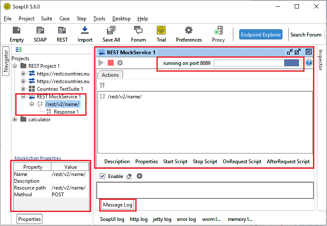Expand the Countries TestSuite 1 node
The height and width of the screenshot is (226, 327).
(23, 89)
